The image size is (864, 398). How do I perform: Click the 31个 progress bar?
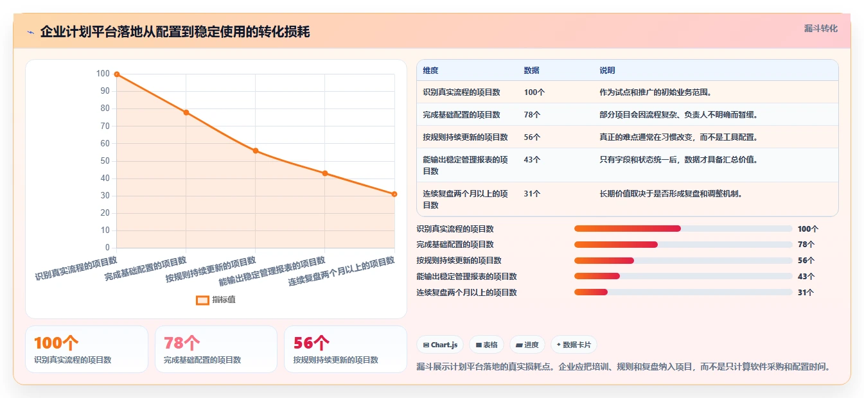[683, 293]
